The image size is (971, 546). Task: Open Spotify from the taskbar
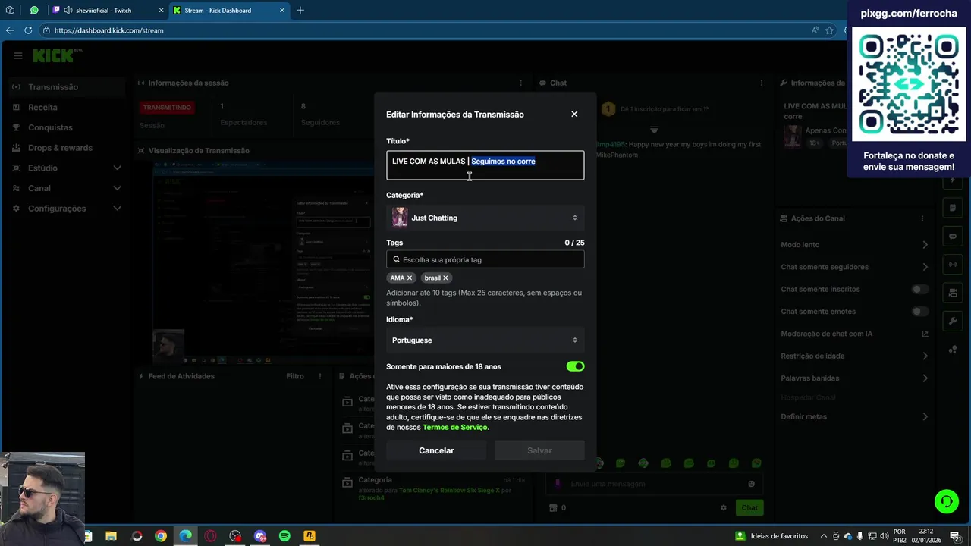click(x=284, y=536)
